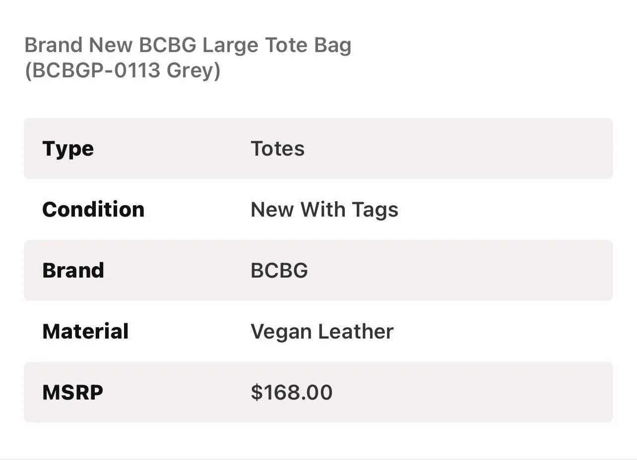This screenshot has width=637, height=460.
Task: Click the Material label
Action: coord(85,331)
